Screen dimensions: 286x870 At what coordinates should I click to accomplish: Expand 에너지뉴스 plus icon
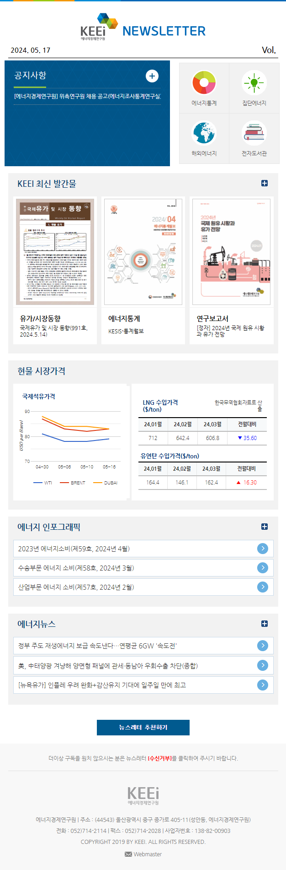(x=265, y=624)
